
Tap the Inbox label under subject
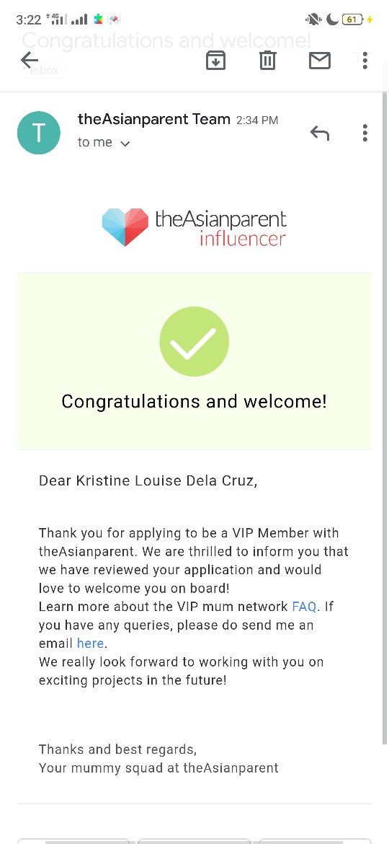coord(43,70)
